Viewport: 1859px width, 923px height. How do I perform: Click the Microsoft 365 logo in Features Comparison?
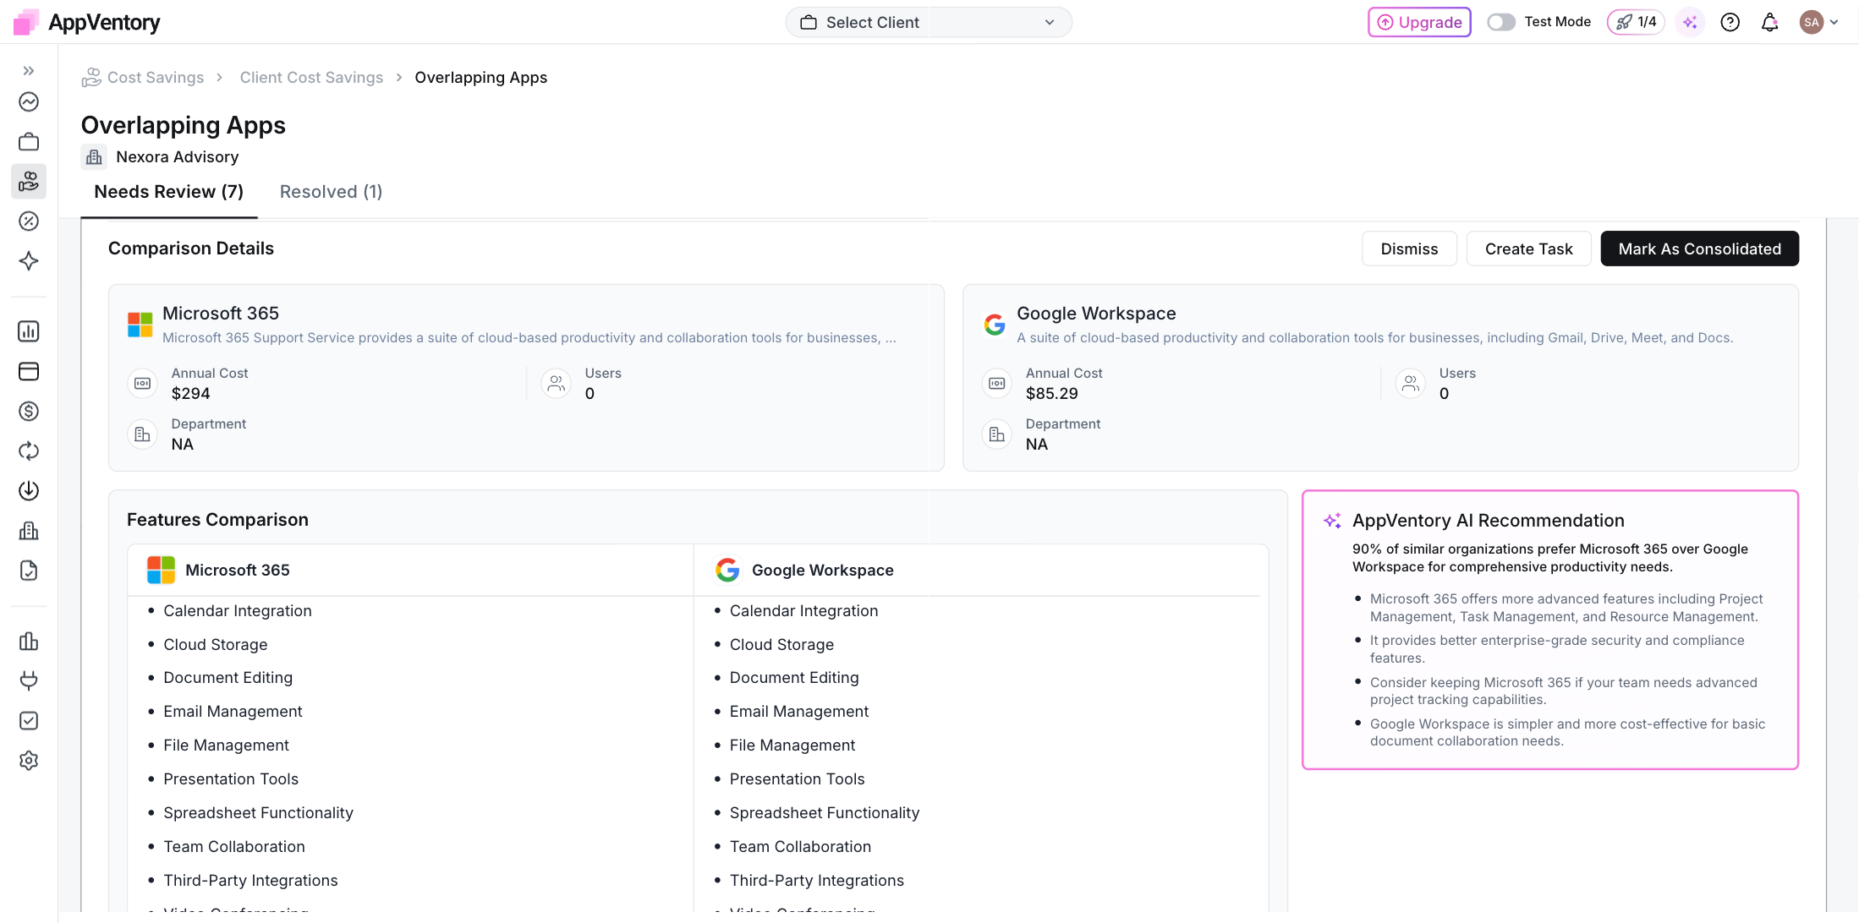pyautogui.click(x=161, y=571)
